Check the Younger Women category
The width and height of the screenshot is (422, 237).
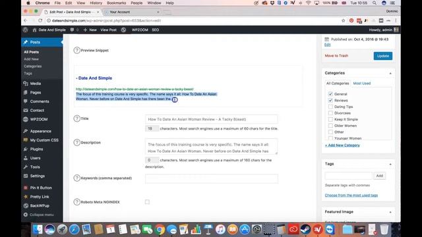click(x=330, y=138)
